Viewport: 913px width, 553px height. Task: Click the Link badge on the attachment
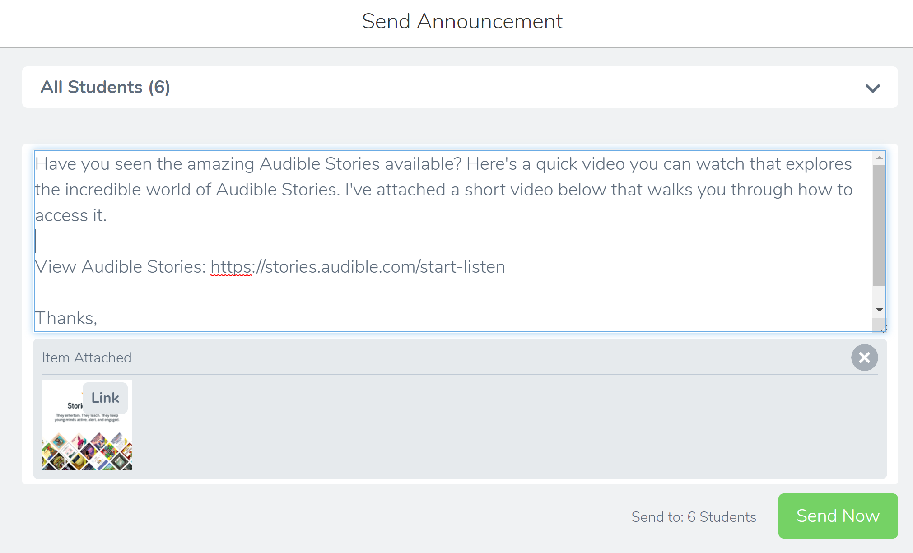[x=105, y=398]
